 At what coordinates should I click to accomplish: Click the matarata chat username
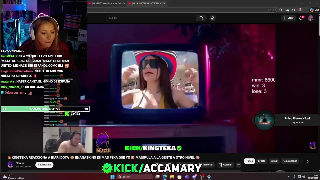click(8, 81)
